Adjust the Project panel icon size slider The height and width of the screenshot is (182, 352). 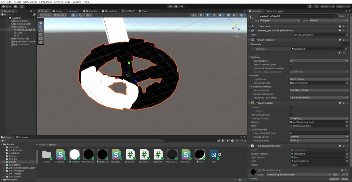pyautogui.click(x=239, y=180)
